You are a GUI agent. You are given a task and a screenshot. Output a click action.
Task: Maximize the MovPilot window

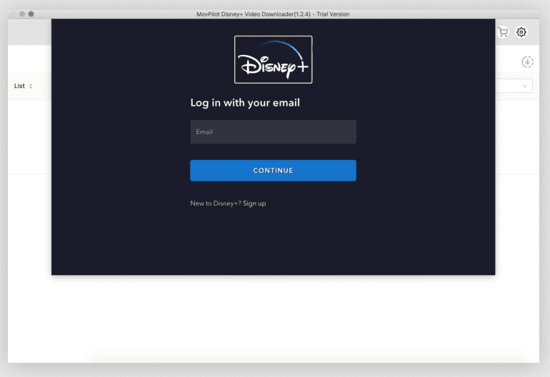(x=31, y=14)
